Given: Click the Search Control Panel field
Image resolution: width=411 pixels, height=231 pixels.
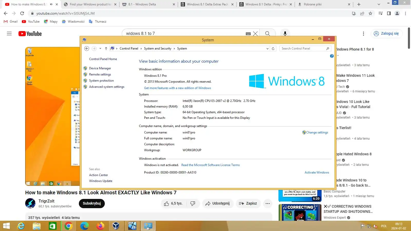Looking at the screenshot, I should (x=305, y=49).
